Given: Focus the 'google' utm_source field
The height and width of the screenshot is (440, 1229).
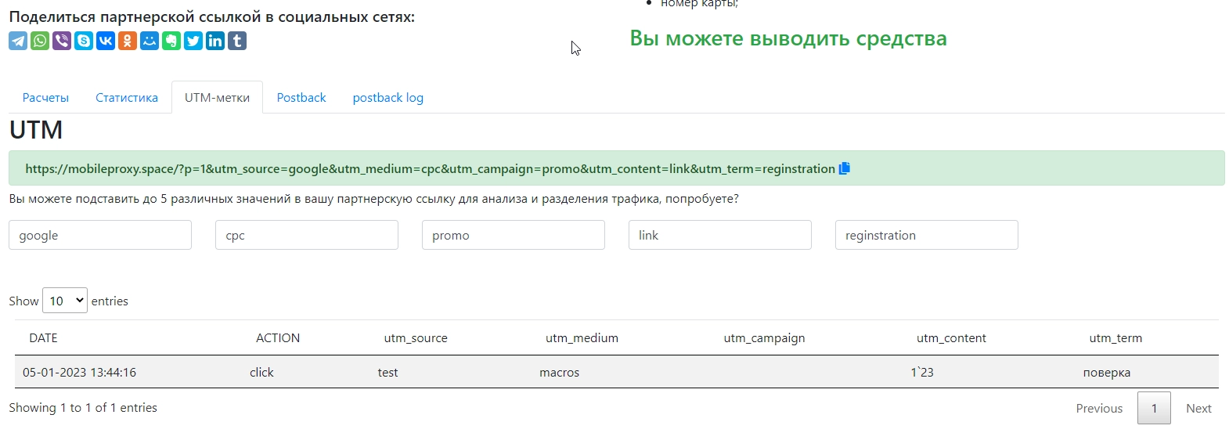Looking at the screenshot, I should 100,235.
